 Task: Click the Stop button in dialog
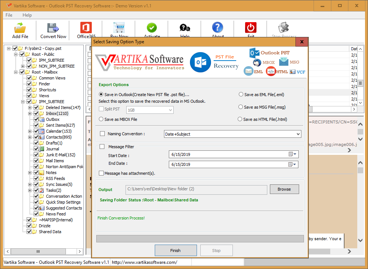(216, 251)
